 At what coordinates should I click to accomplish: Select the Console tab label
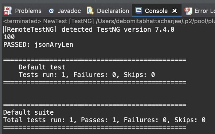[x=156, y=11]
